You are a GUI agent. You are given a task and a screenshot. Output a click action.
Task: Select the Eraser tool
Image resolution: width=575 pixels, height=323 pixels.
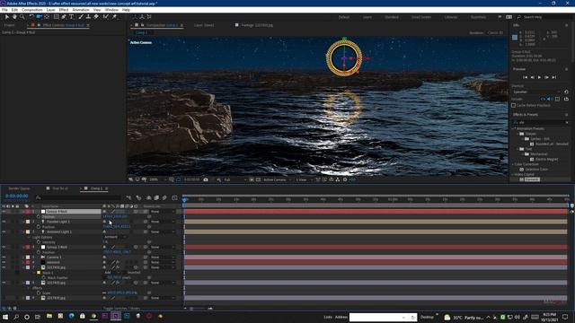[96, 17]
